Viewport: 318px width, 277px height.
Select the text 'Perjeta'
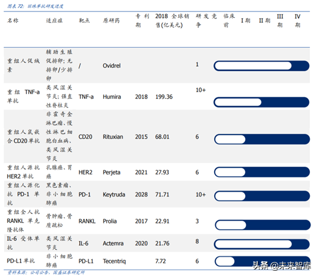111,172
